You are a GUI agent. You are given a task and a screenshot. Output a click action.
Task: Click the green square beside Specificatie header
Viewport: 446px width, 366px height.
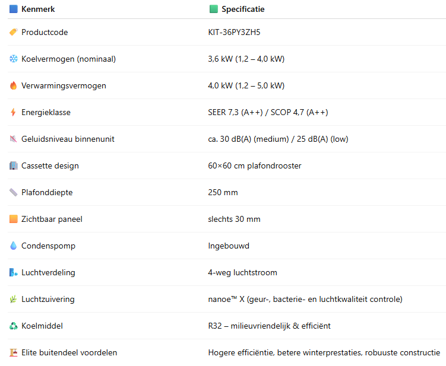coord(214,9)
